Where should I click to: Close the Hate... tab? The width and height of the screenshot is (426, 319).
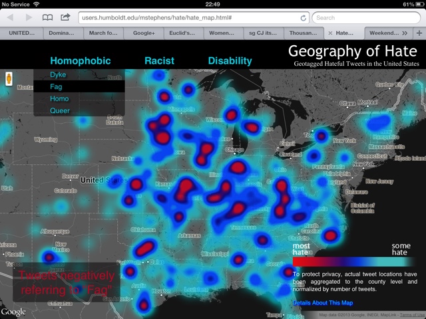(x=330, y=33)
